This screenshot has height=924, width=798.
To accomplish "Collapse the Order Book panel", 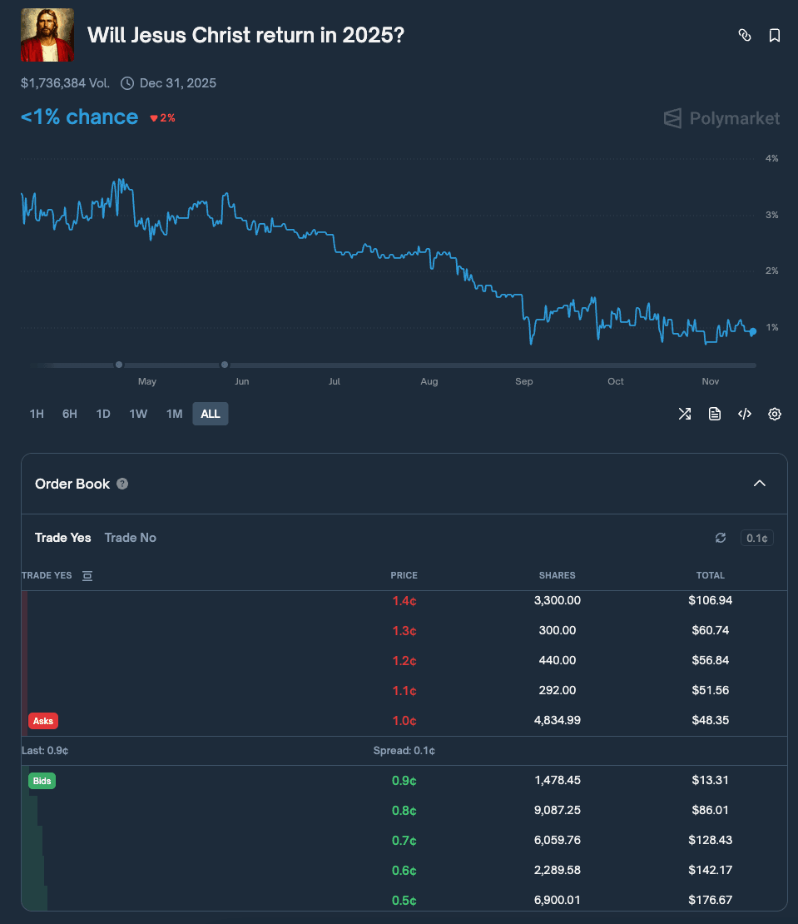I will 759,483.
